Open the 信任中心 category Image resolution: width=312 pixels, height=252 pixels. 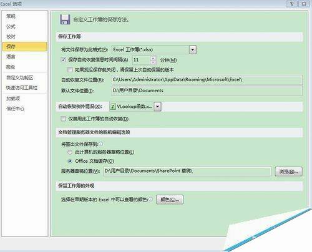15,109
